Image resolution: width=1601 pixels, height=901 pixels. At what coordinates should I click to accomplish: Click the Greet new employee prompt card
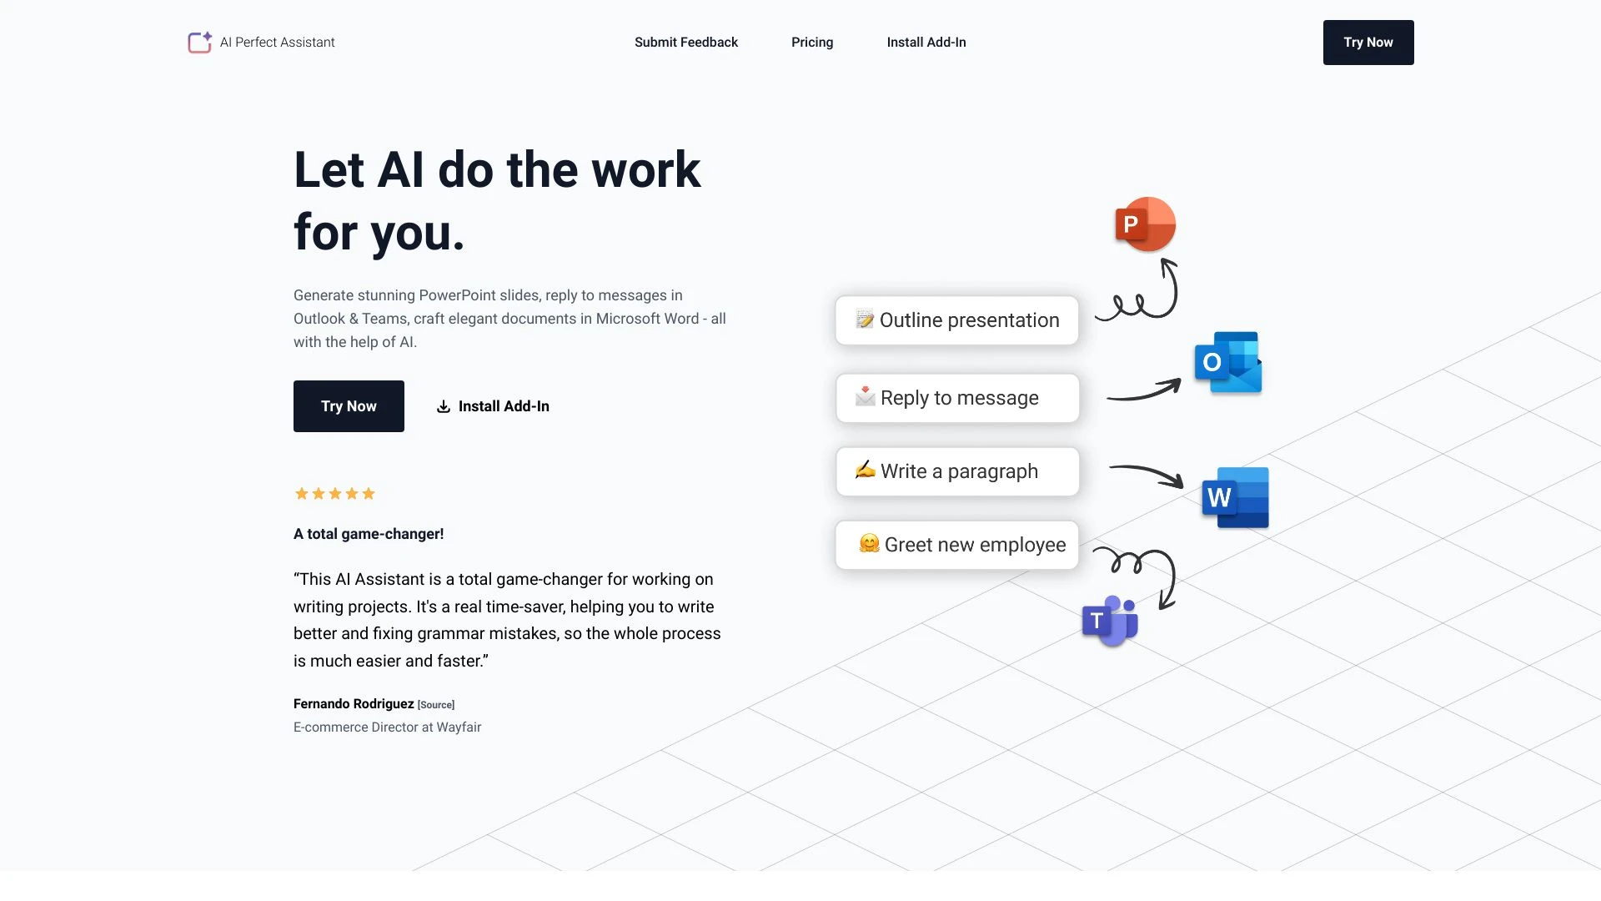(x=956, y=543)
